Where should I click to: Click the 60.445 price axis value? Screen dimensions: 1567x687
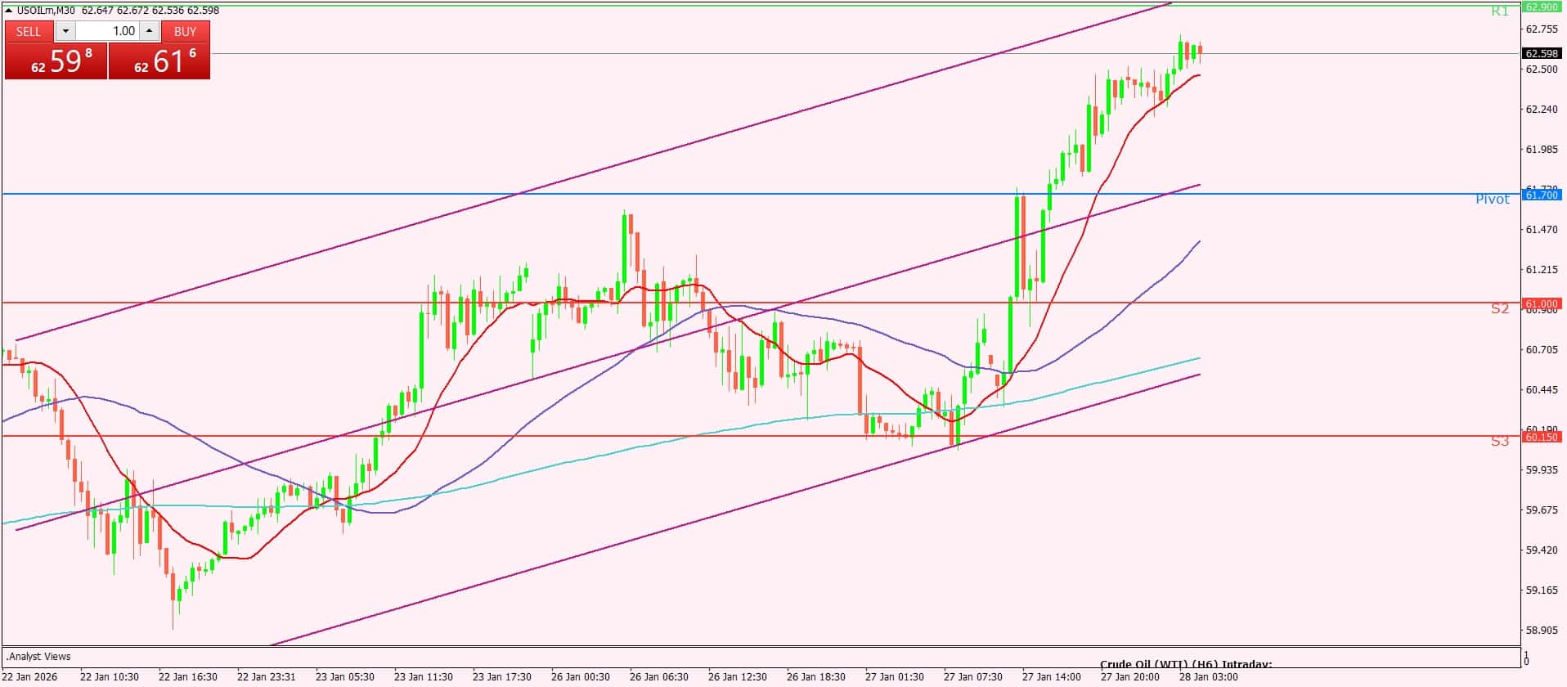pos(1542,390)
